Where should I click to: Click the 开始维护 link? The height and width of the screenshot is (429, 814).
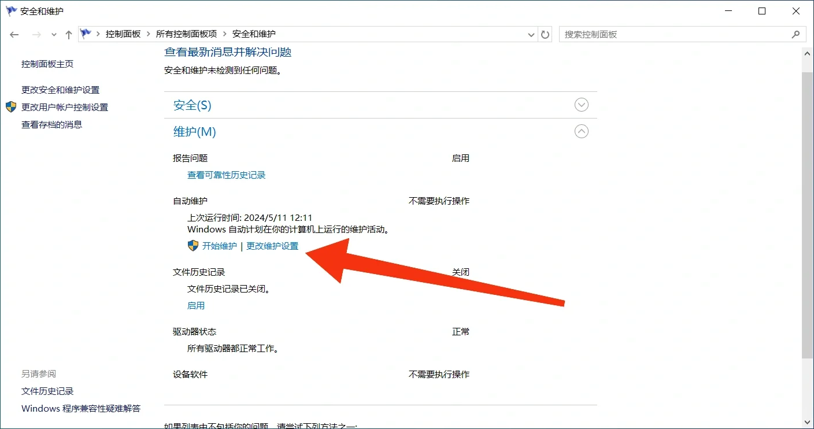[220, 246]
